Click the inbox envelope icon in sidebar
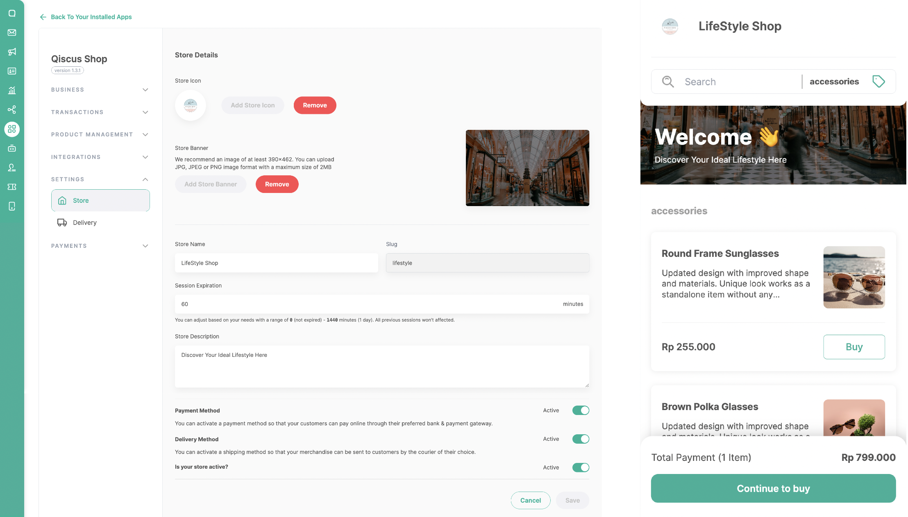 tap(12, 32)
